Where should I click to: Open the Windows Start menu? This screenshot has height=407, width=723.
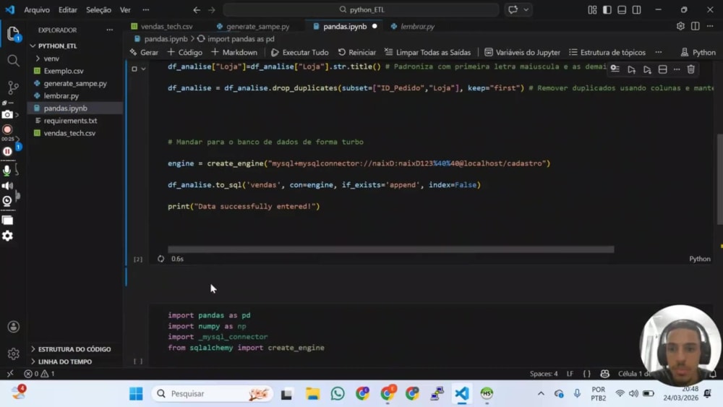[x=136, y=394]
